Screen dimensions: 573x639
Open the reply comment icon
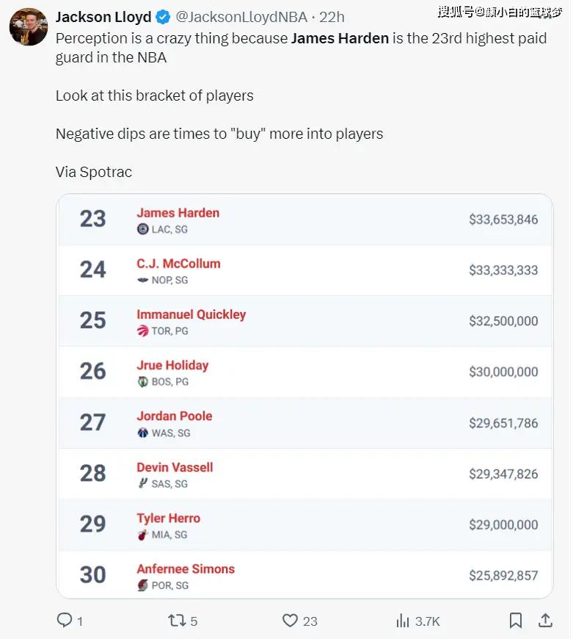coord(65,620)
